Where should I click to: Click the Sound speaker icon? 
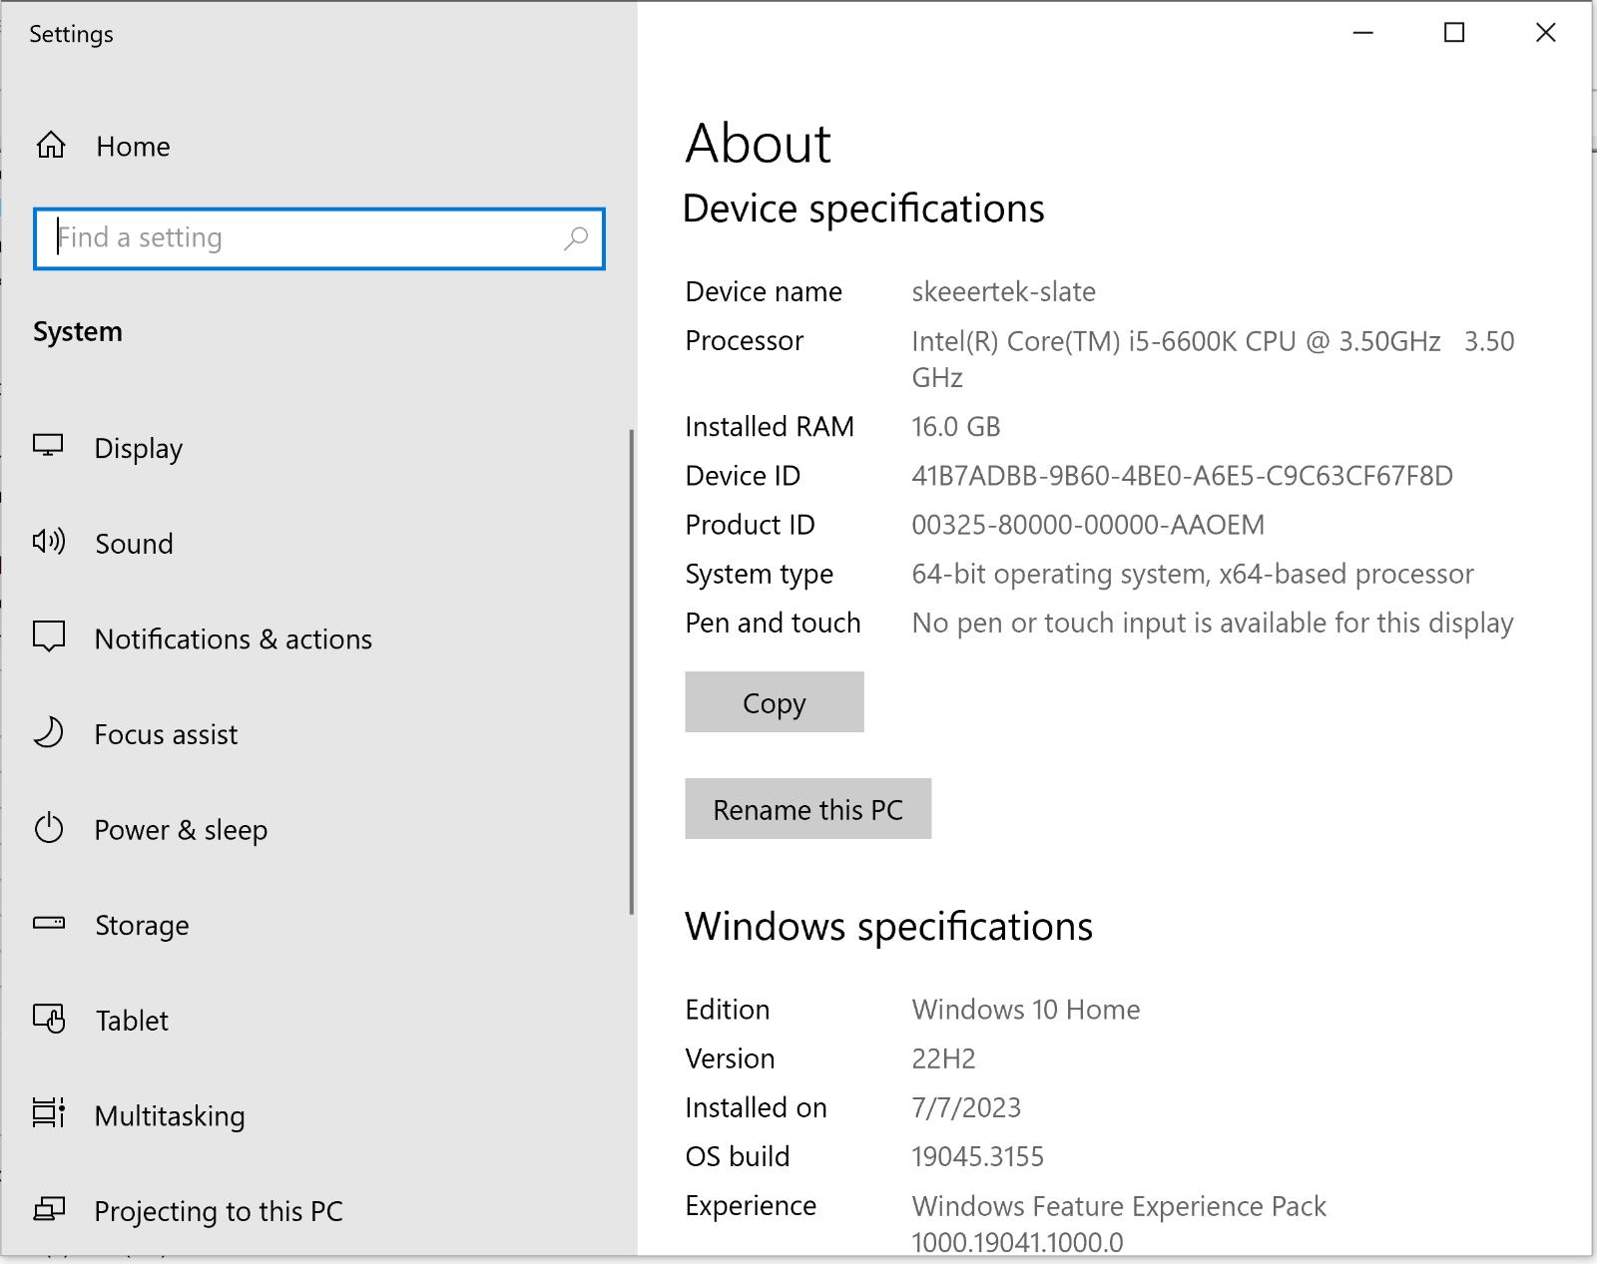[x=49, y=542]
